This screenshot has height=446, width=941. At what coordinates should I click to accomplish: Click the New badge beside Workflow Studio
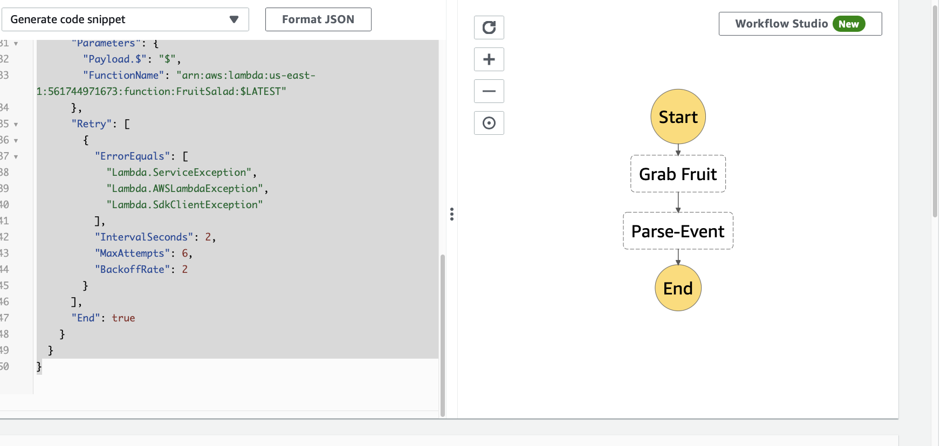[x=849, y=24]
